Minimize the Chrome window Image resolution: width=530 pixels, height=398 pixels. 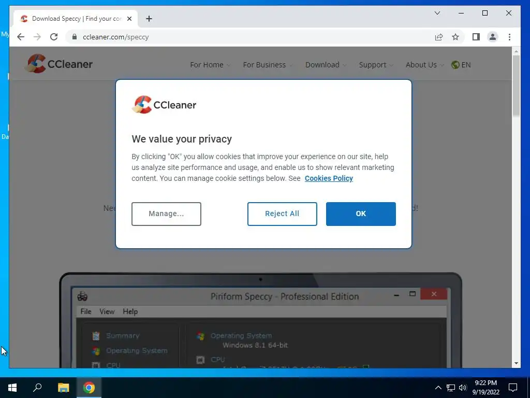click(461, 13)
